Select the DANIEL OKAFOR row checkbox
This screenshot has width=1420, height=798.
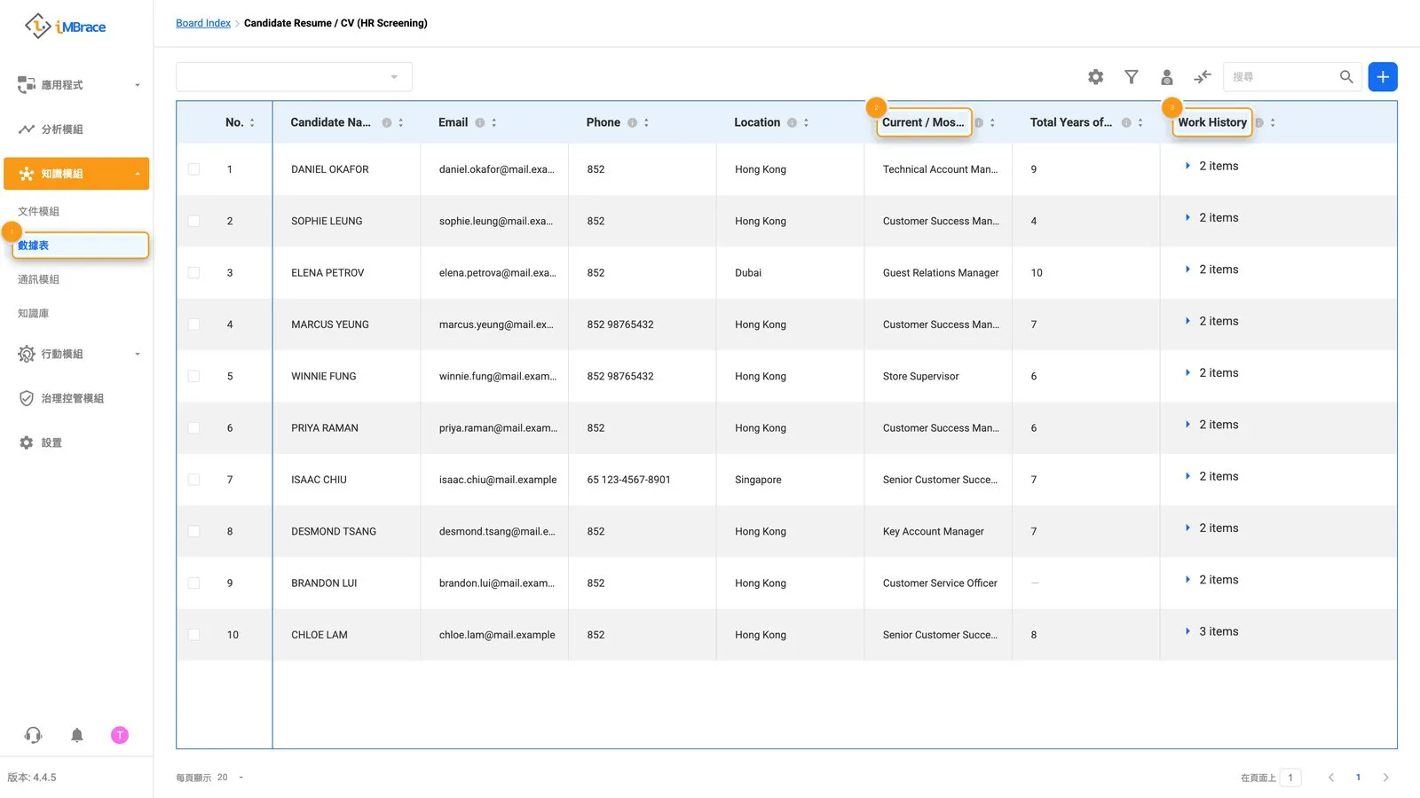(193, 169)
